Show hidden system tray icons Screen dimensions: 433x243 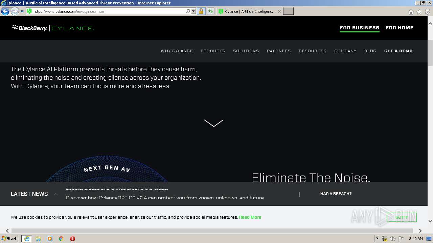point(377,239)
